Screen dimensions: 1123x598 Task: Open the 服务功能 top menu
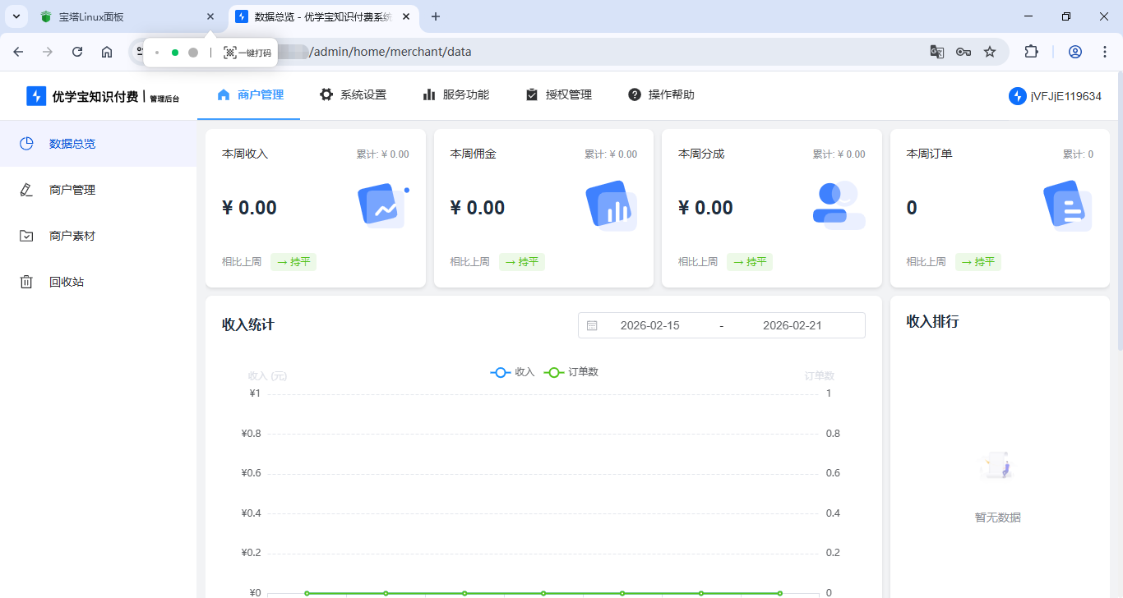[455, 94]
